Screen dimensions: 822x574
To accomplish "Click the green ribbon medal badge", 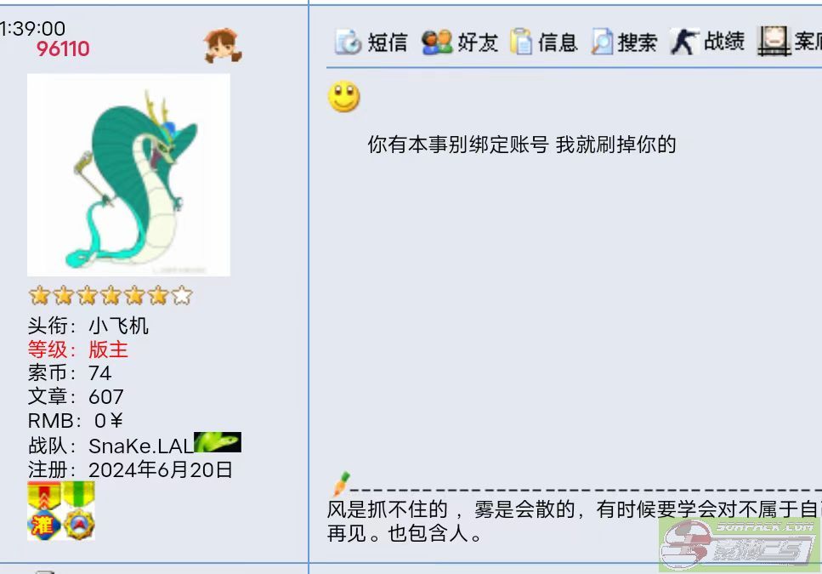I will 79,511.
